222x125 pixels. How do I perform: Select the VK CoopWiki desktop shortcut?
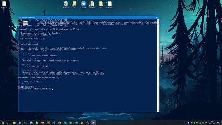(x=83, y=5)
